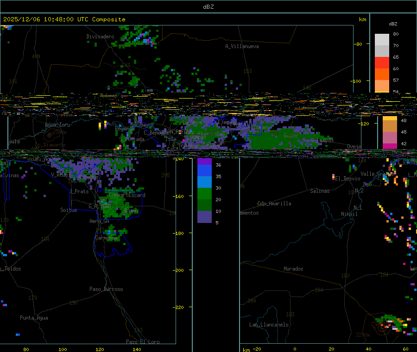Click the 0 tick on bottom-right axis
The image size is (417, 352).
click(x=295, y=349)
